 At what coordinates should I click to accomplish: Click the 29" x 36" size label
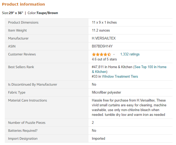[x=16, y=13]
